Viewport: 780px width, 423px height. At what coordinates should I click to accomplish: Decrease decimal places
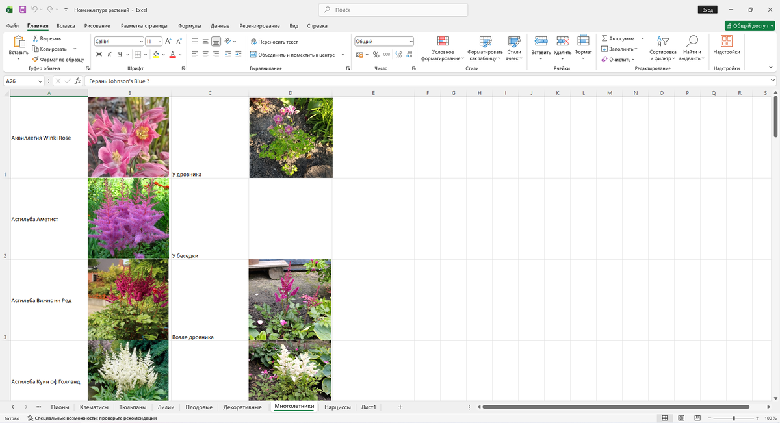(409, 55)
